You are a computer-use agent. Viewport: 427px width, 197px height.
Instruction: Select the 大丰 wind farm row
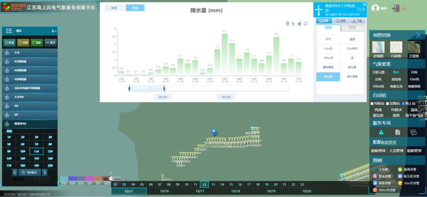pyautogui.click(x=30, y=53)
